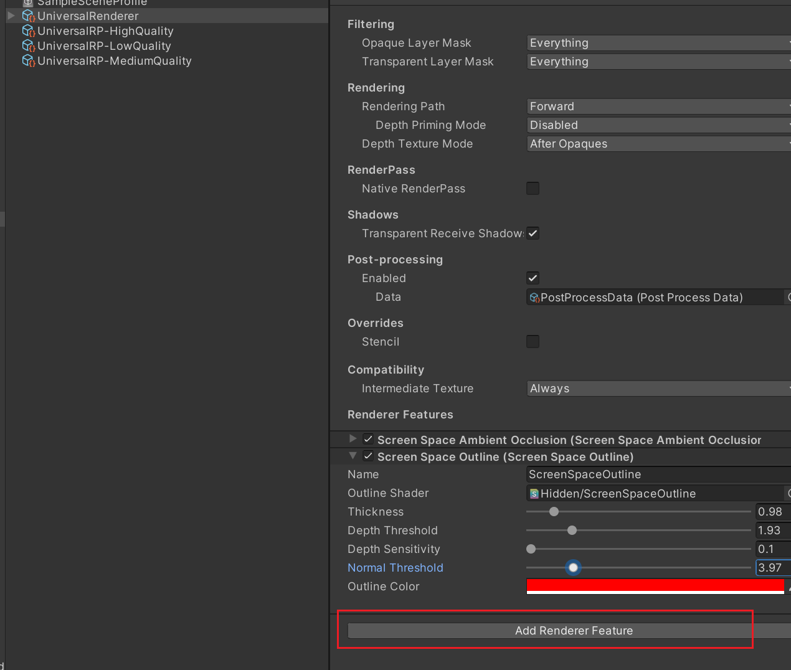
Task: Open the Outline Color swatch
Action: click(x=655, y=586)
